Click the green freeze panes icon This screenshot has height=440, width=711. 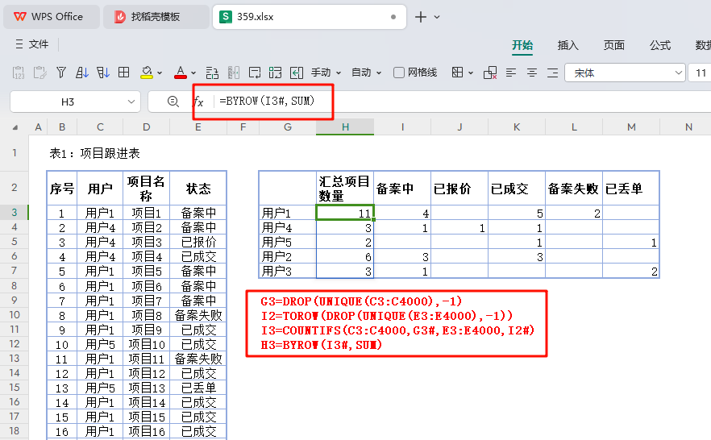(x=275, y=73)
